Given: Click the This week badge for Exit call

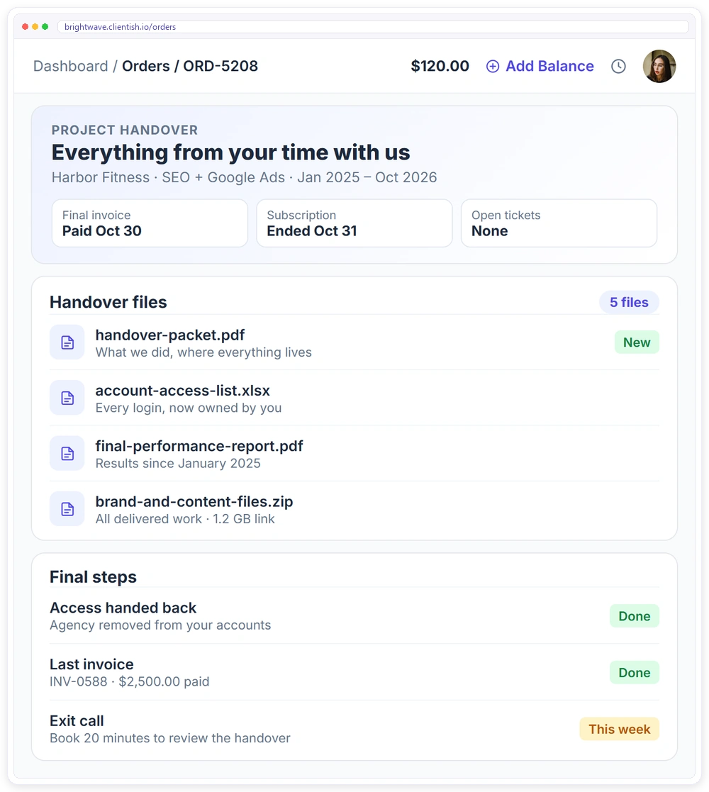Looking at the screenshot, I should (620, 730).
